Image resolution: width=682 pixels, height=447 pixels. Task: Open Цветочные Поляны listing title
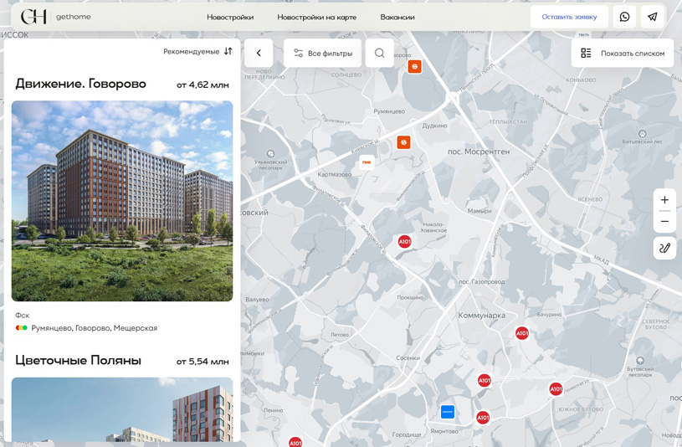78,361
